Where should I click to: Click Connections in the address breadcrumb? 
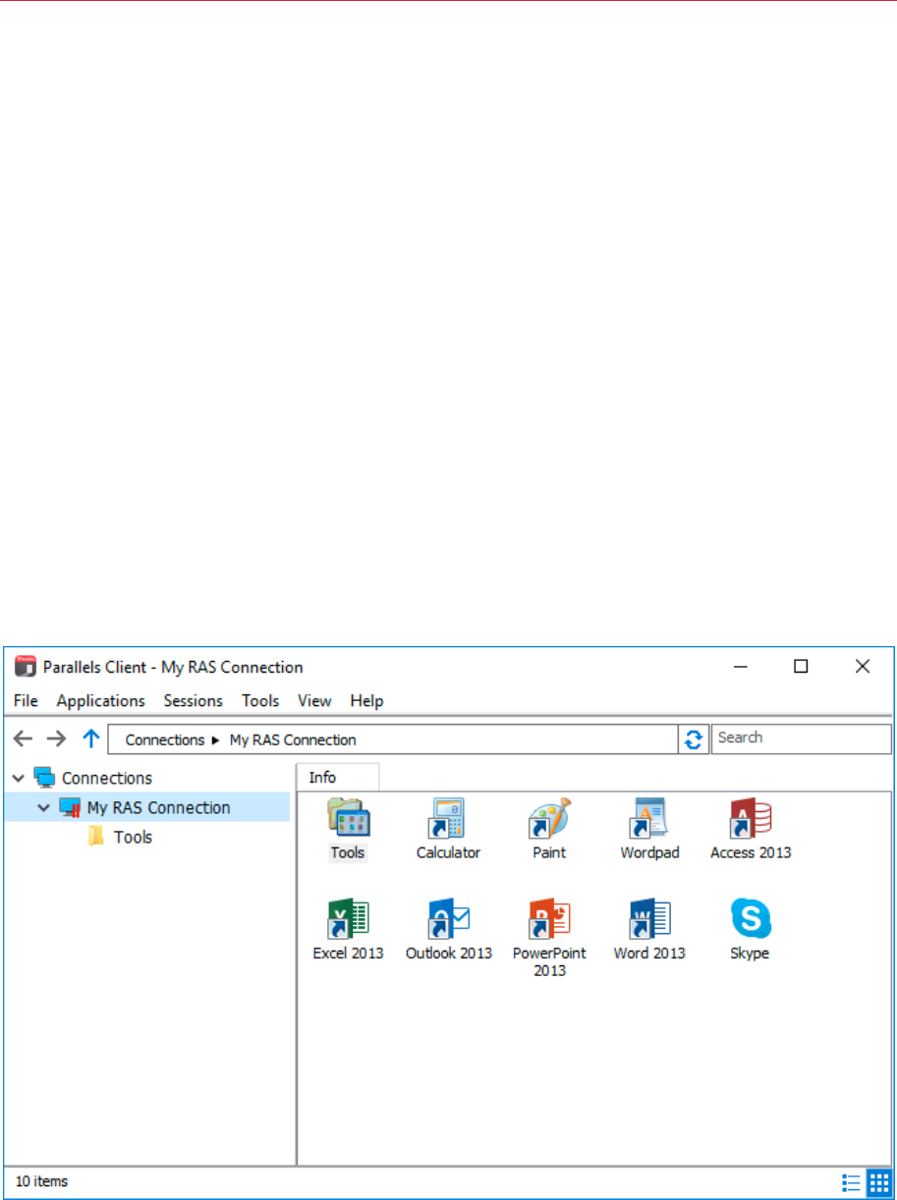pos(165,739)
